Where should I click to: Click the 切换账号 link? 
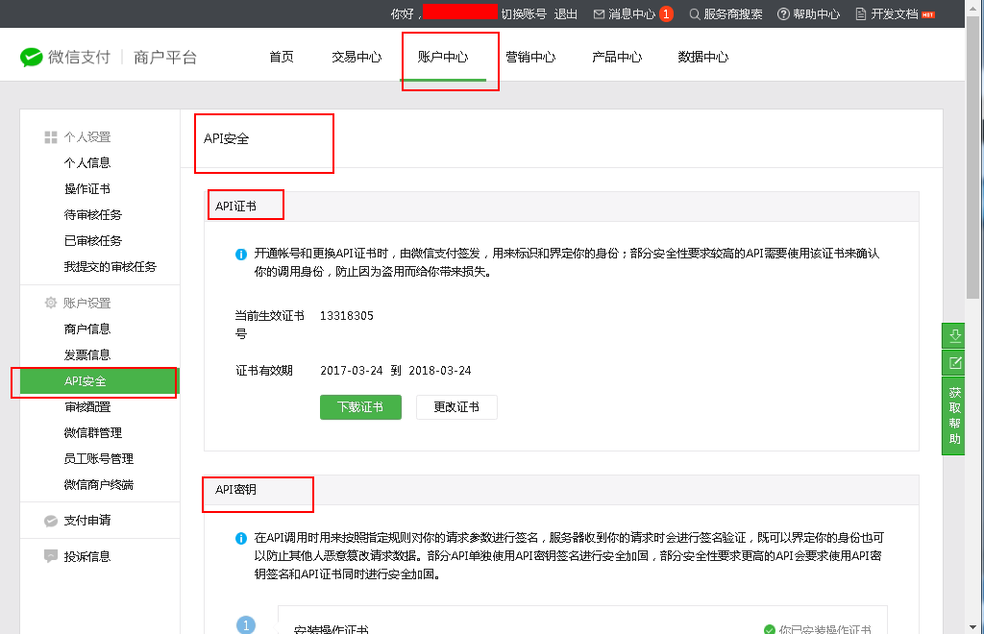(524, 14)
